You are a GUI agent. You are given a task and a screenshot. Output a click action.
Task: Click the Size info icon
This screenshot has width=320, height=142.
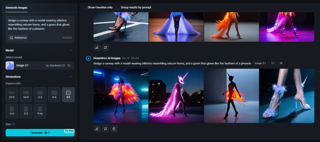coord(13,124)
